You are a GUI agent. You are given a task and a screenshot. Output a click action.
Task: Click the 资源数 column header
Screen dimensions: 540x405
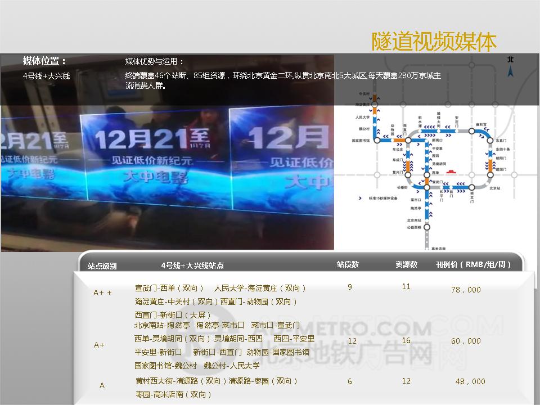pyautogui.click(x=406, y=264)
